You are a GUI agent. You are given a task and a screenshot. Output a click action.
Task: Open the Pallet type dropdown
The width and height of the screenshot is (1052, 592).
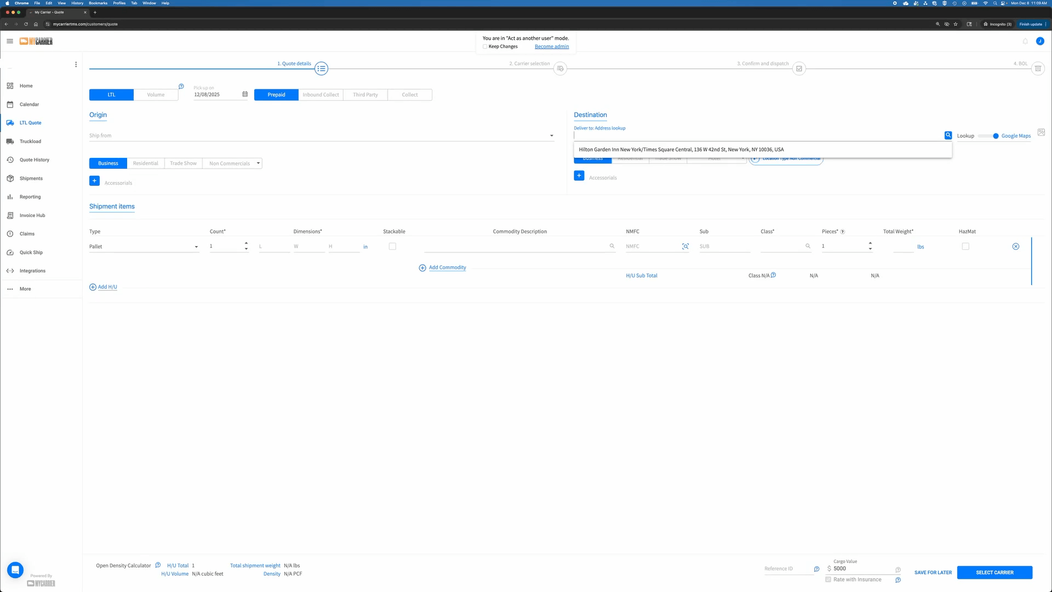[x=196, y=247]
